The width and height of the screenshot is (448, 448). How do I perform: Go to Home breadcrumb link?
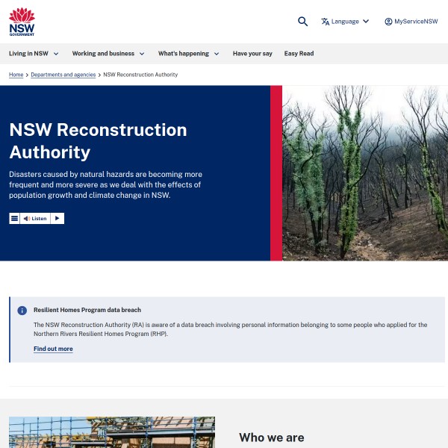(x=16, y=75)
